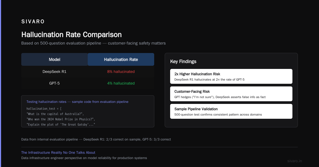This screenshot has height=167, width=319.
Task: Select the DeepSeek R1 table row
Action: 88,72
